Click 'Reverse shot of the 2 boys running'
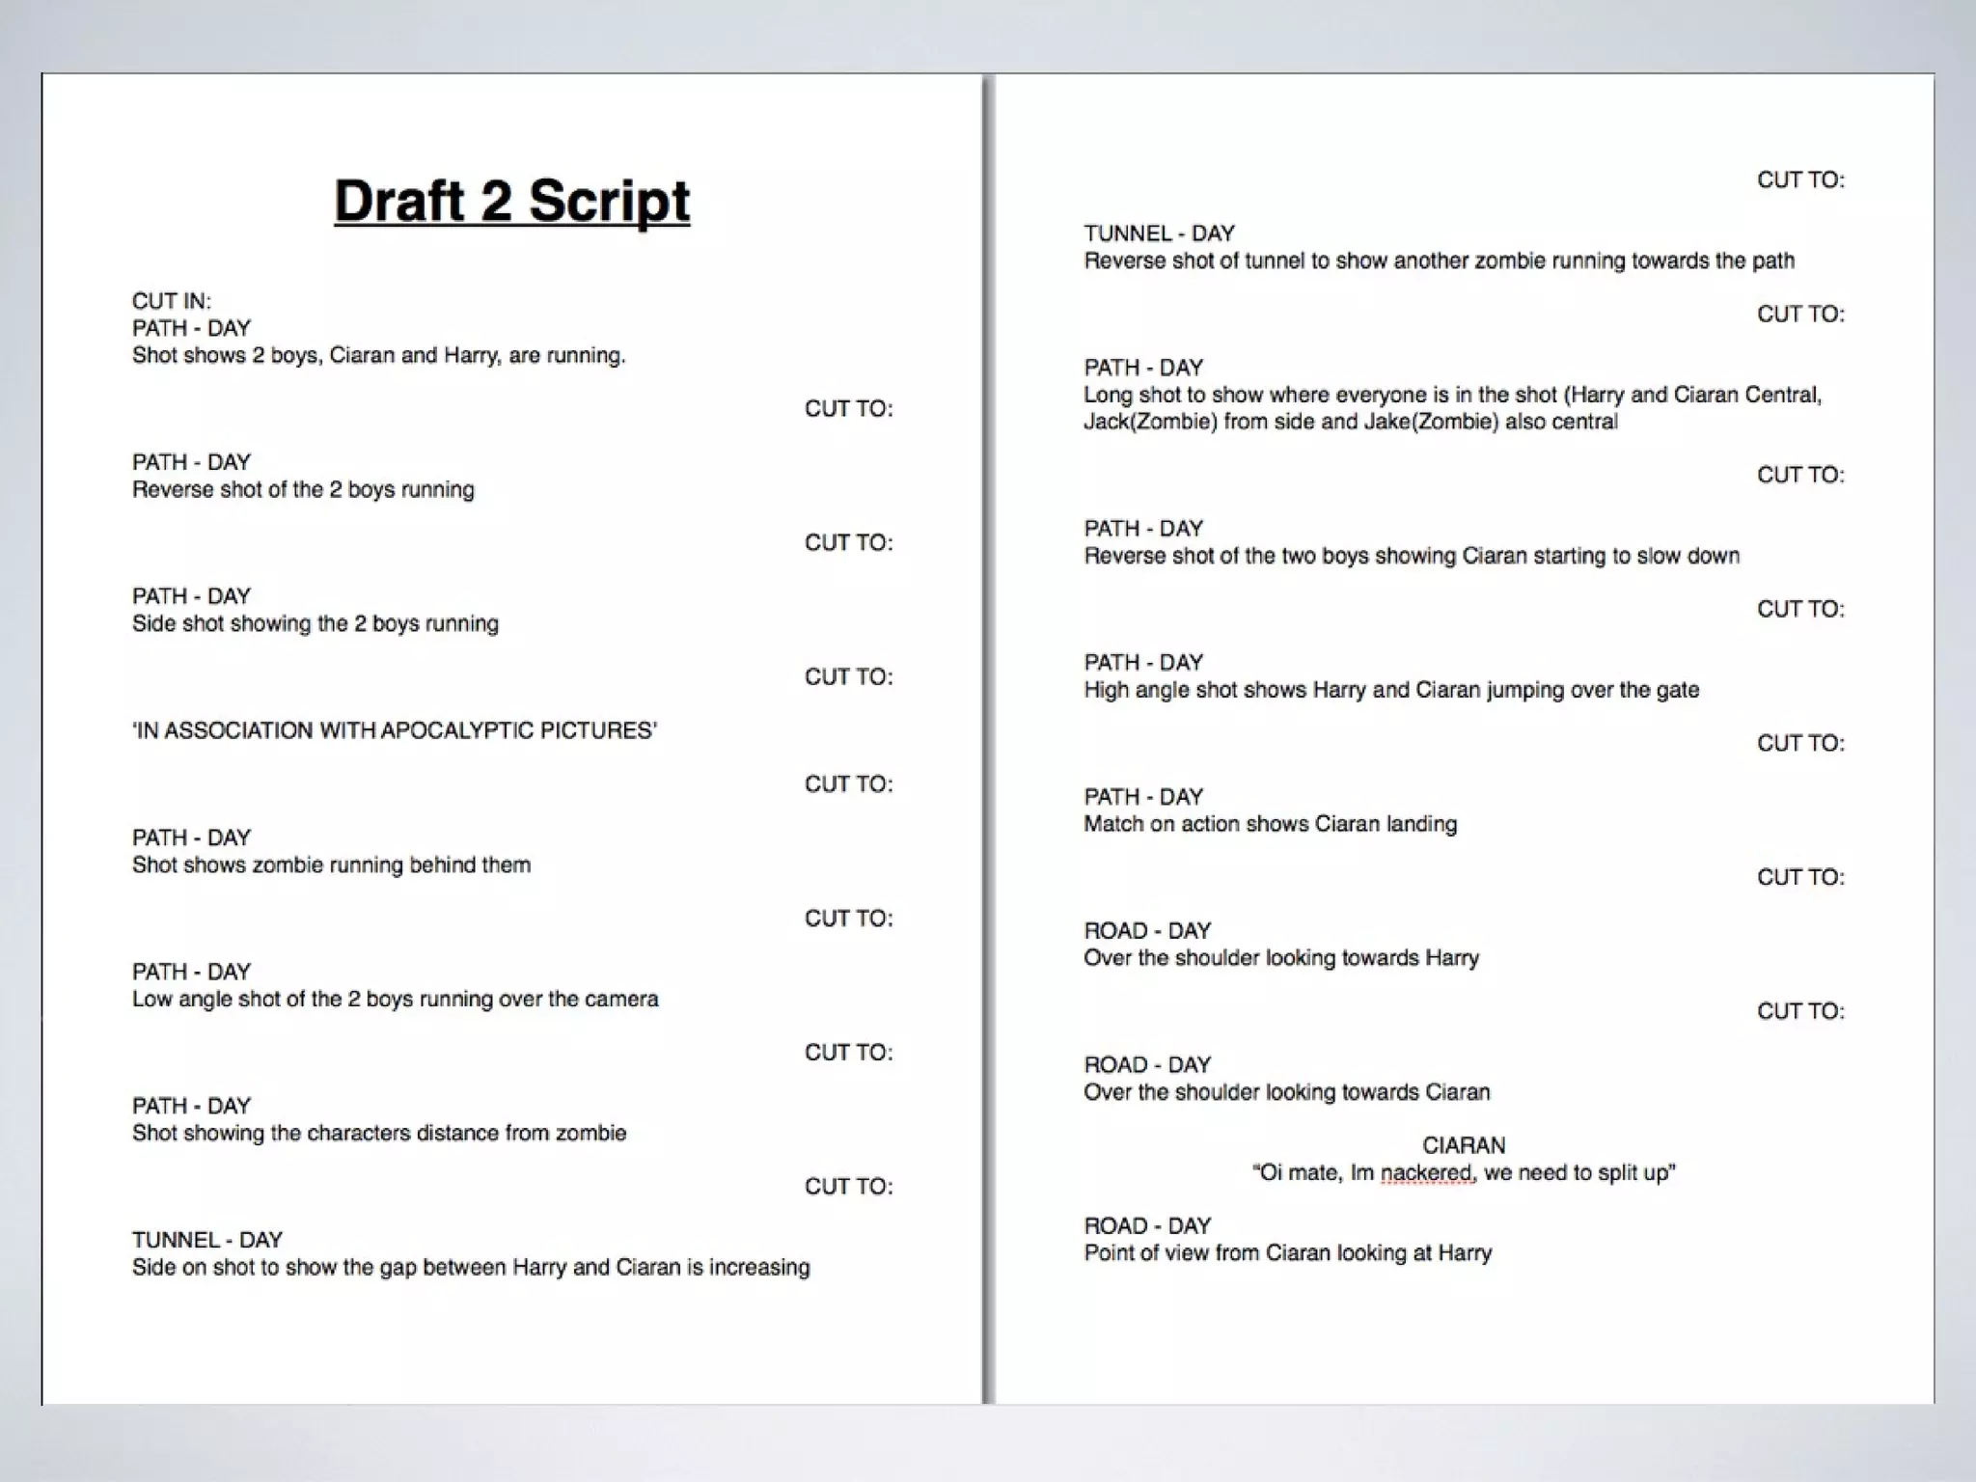The height and width of the screenshot is (1482, 1976). point(303,490)
